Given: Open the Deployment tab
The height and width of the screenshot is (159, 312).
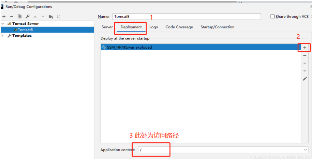Looking at the screenshot, I should [x=131, y=27].
